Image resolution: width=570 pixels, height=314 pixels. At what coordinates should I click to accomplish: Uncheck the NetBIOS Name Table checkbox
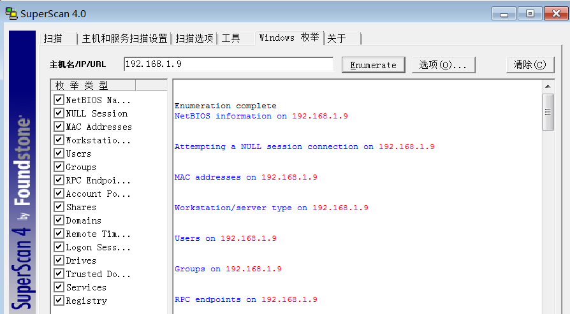pyautogui.click(x=59, y=99)
